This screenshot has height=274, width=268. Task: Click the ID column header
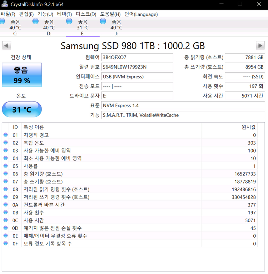(x=15, y=127)
